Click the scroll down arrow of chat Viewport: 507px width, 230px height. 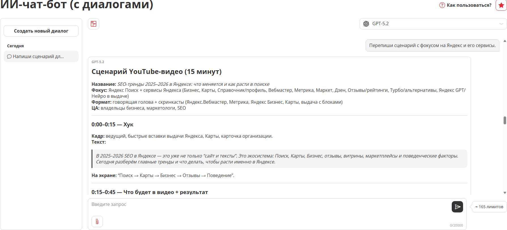point(505,193)
